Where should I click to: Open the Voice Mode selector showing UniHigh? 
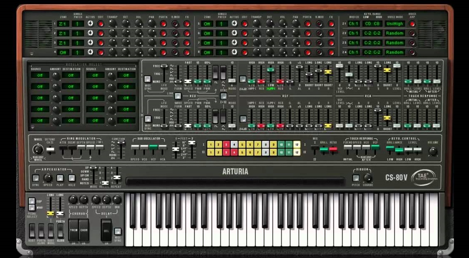(x=395, y=24)
